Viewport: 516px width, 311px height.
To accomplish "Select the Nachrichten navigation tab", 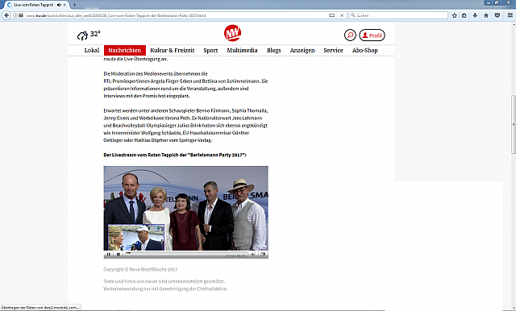I will click(125, 50).
